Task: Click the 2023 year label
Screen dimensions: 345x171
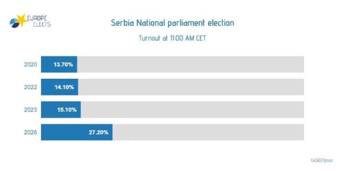Action: (x=30, y=110)
